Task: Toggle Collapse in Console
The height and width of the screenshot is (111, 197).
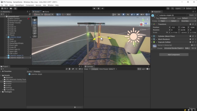Action: coord(94,69)
